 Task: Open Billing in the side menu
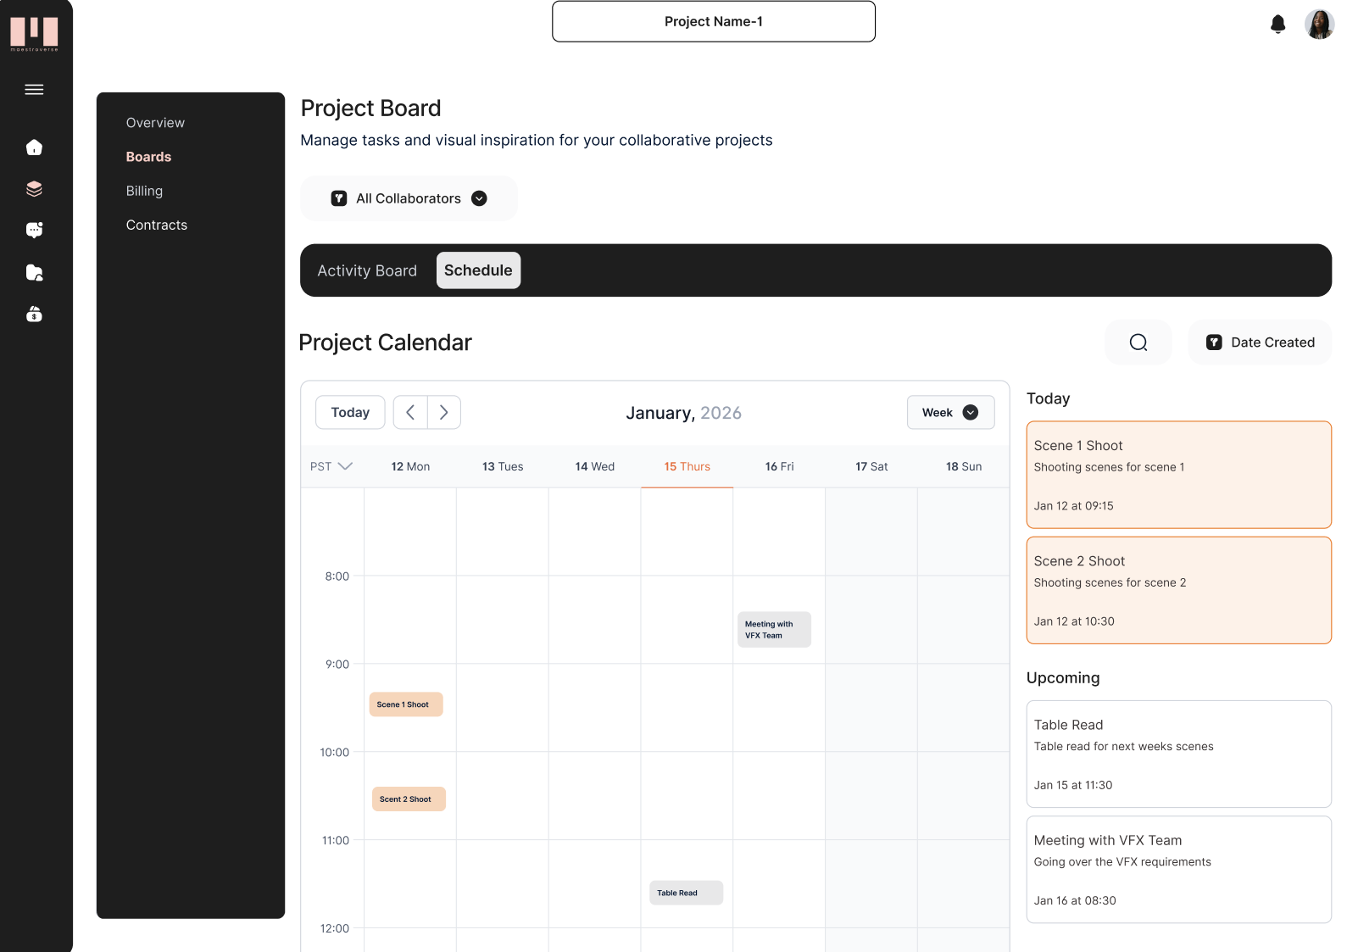pos(144,191)
